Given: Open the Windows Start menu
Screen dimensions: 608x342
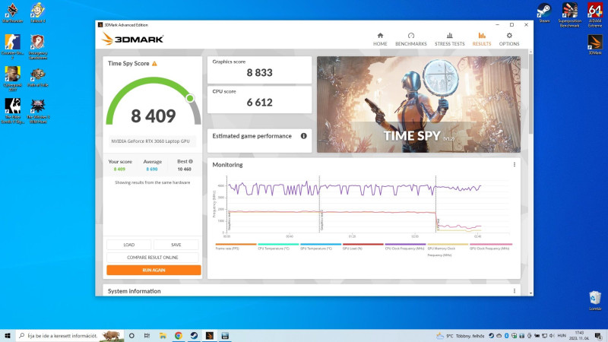Looking at the screenshot, I should 8,336.
